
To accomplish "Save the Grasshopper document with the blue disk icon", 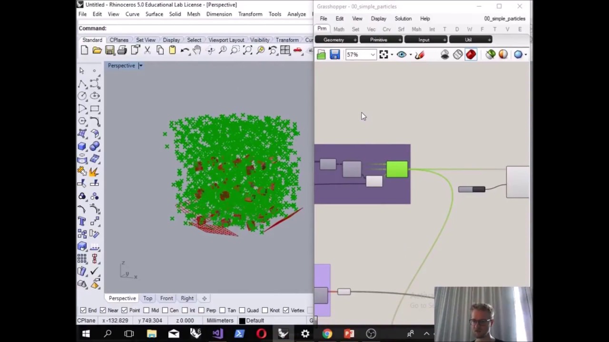I will (335, 55).
